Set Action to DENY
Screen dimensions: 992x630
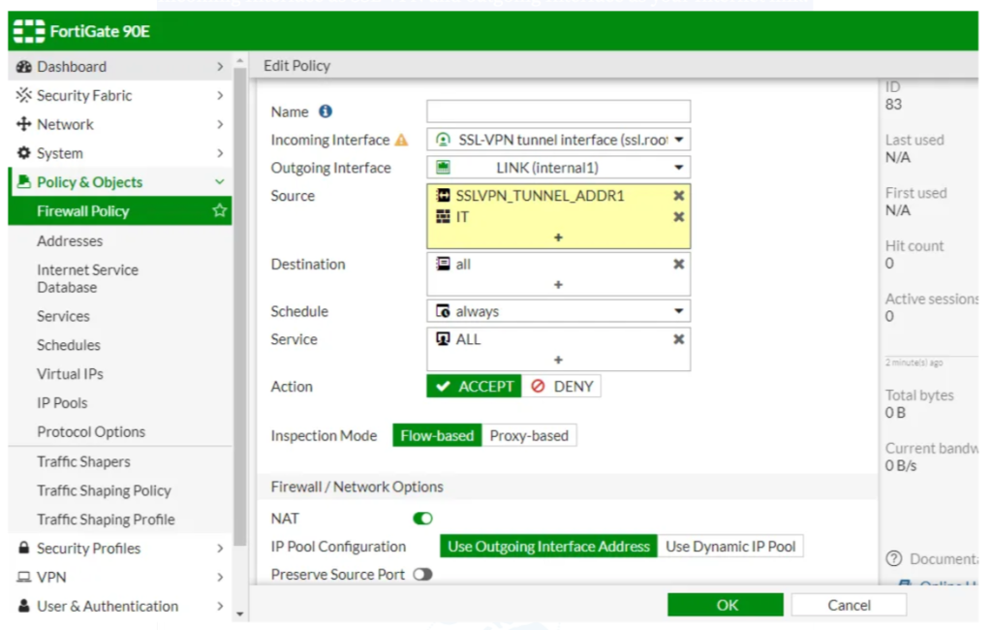point(562,386)
